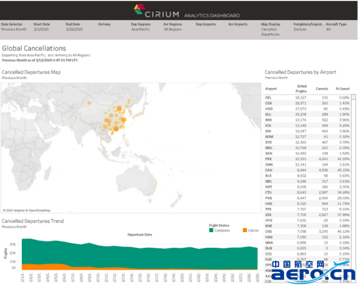This screenshot has width=358, height=287.
Task: Select the CCU airport row
Action: [307, 254]
